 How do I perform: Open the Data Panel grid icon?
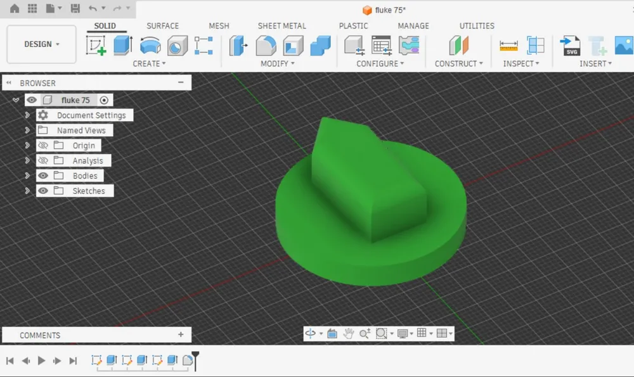[32, 8]
